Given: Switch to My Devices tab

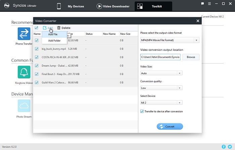Looking at the screenshot, I should coord(76,6).
